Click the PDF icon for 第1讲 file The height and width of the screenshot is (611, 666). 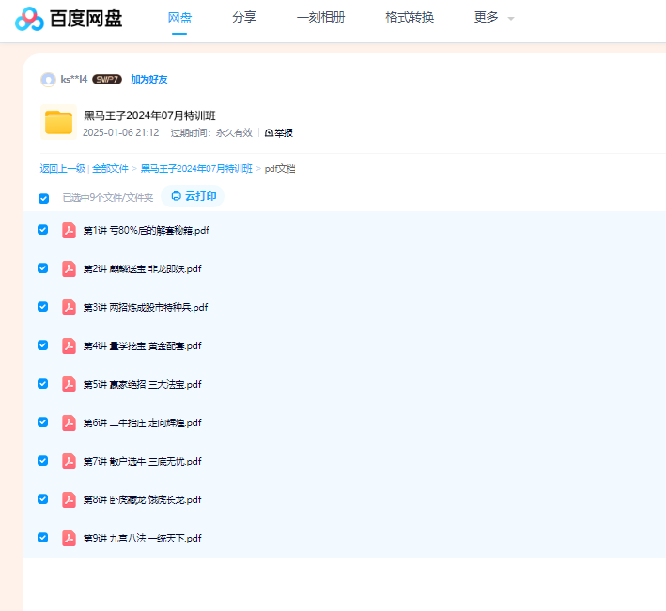pyautogui.click(x=69, y=230)
